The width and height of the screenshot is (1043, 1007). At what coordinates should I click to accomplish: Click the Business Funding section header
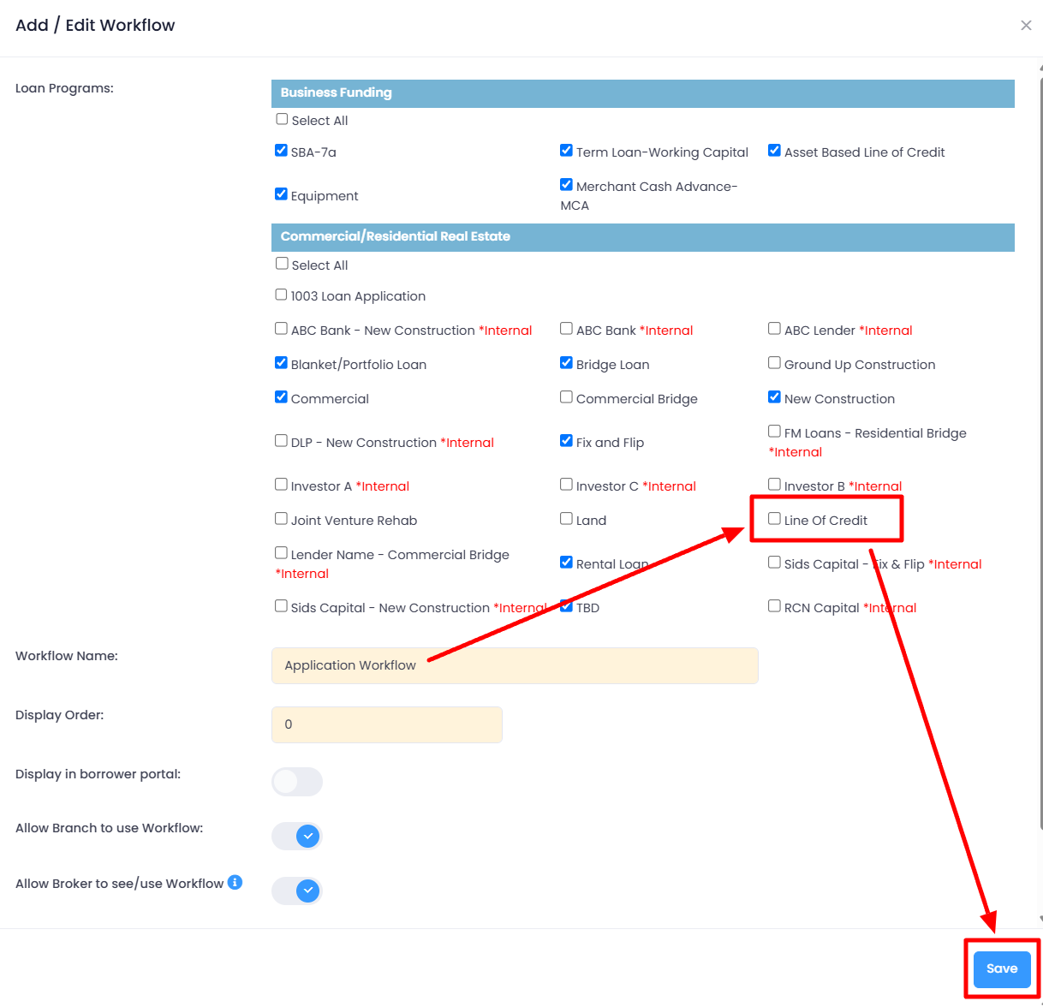(x=643, y=93)
